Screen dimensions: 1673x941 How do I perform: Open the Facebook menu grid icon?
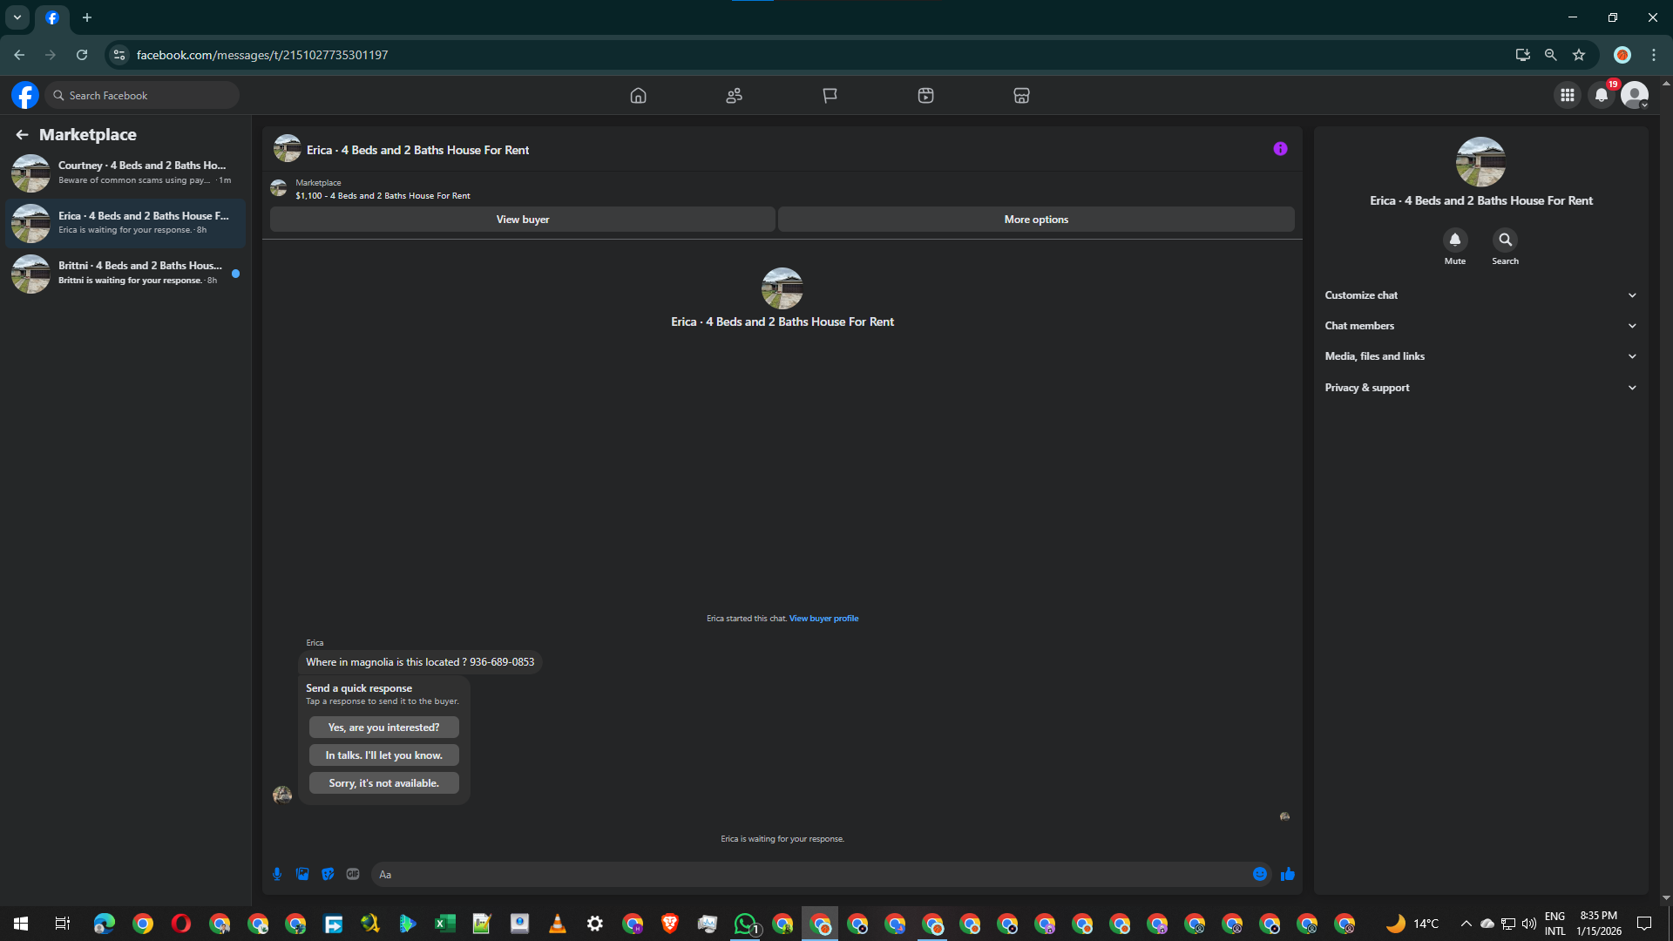tap(1568, 95)
